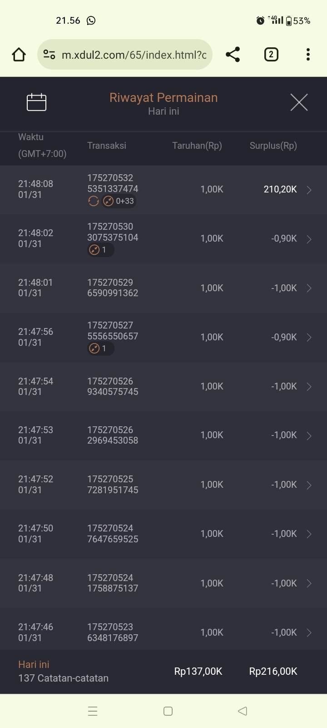Expand details of the 210,20K surplus row
The width and height of the screenshot is (327, 728).
point(309,190)
